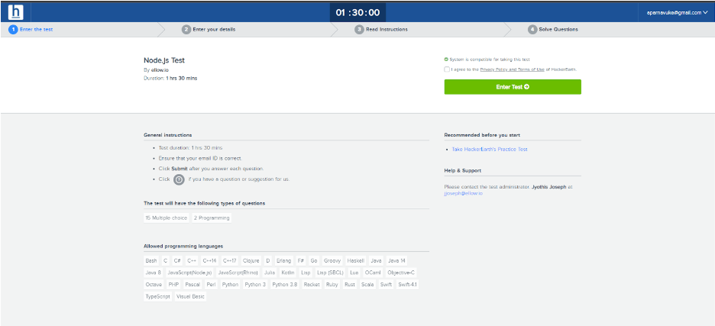Click the JavaScript(Node.js) language tag
The width and height of the screenshot is (715, 326).
tap(189, 272)
